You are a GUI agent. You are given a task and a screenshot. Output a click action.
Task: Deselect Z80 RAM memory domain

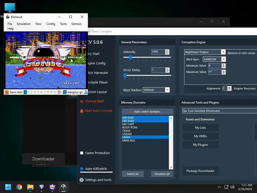[x=145, y=121]
